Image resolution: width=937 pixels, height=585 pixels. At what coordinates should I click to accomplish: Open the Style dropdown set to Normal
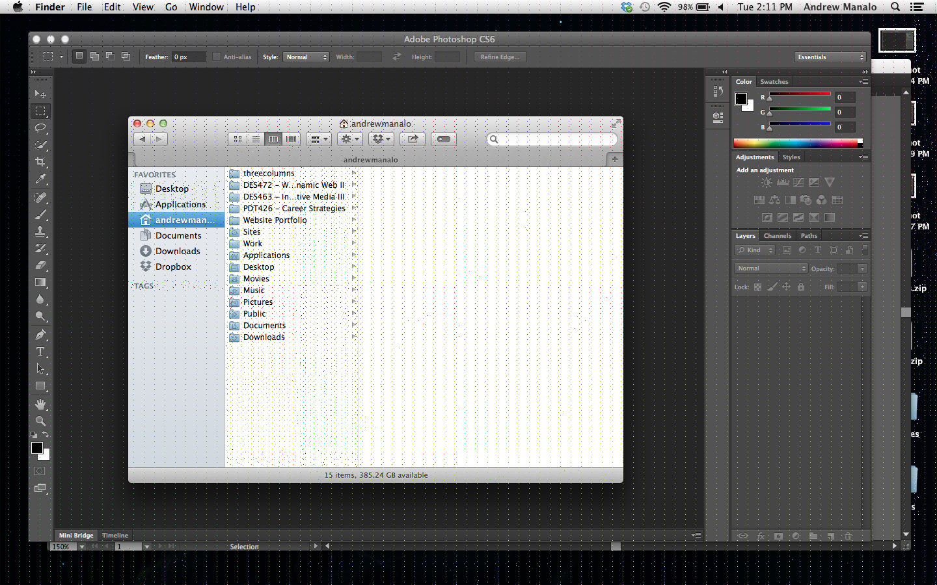[306, 57]
